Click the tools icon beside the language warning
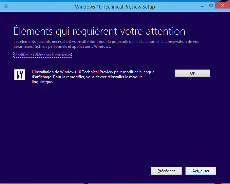The image size is (230, 184). pyautogui.click(x=20, y=75)
